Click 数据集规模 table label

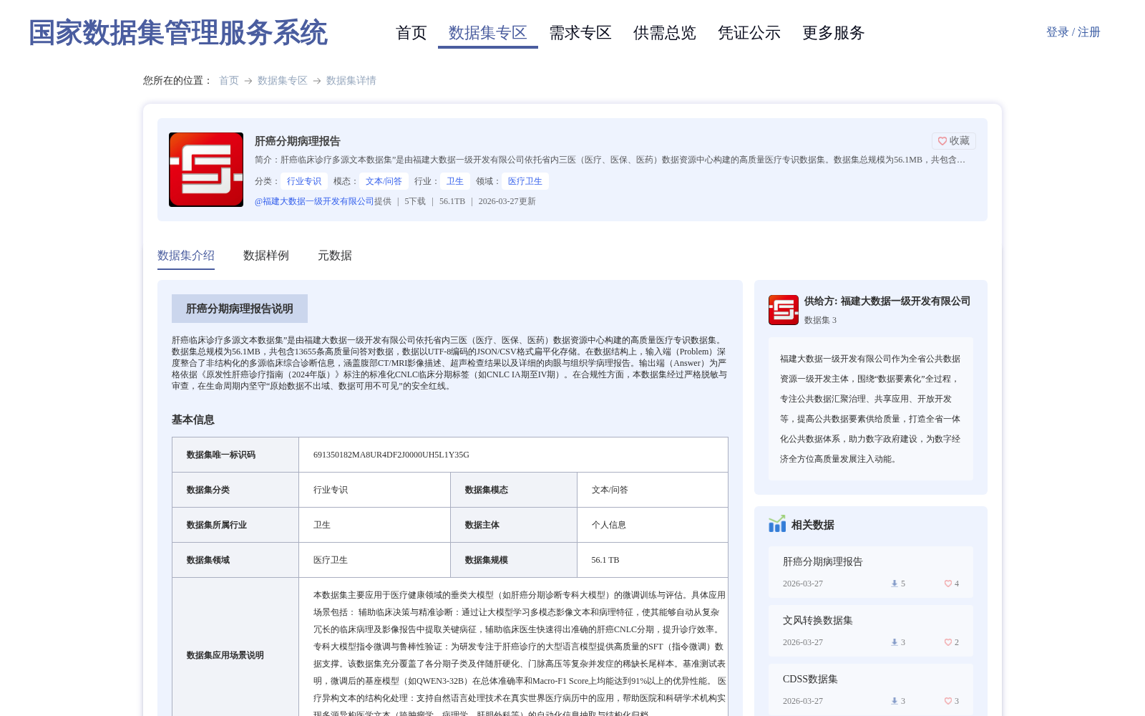coord(487,560)
